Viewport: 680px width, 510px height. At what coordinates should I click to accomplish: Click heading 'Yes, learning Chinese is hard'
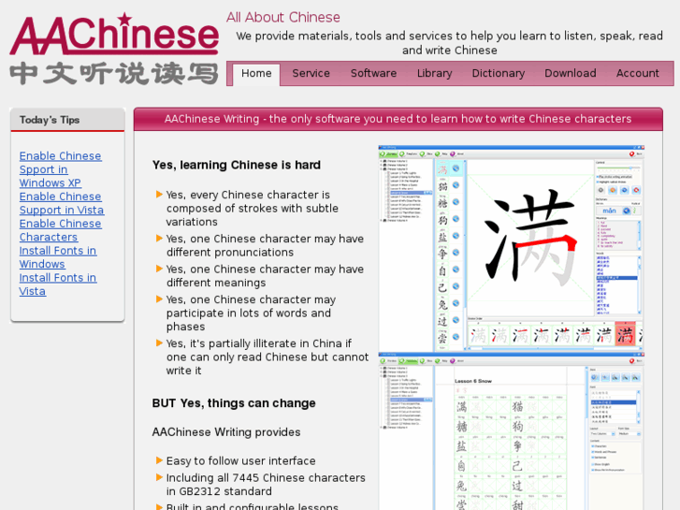point(237,165)
